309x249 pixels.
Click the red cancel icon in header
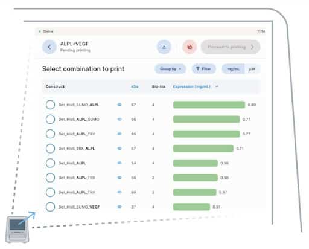click(190, 47)
